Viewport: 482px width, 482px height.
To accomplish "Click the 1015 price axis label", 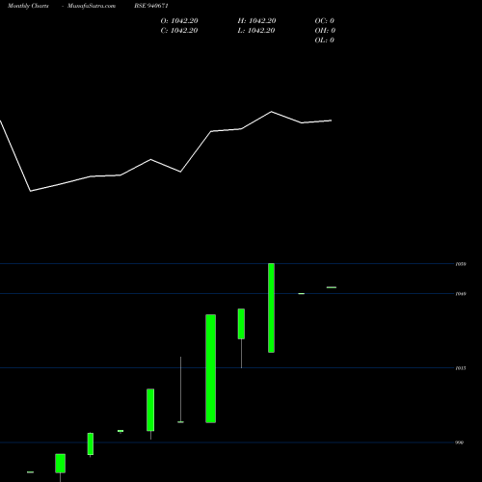I will point(461,368).
